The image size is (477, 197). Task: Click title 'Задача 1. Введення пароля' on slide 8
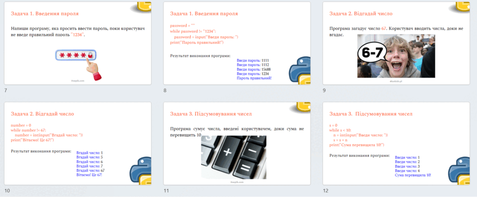(x=204, y=14)
